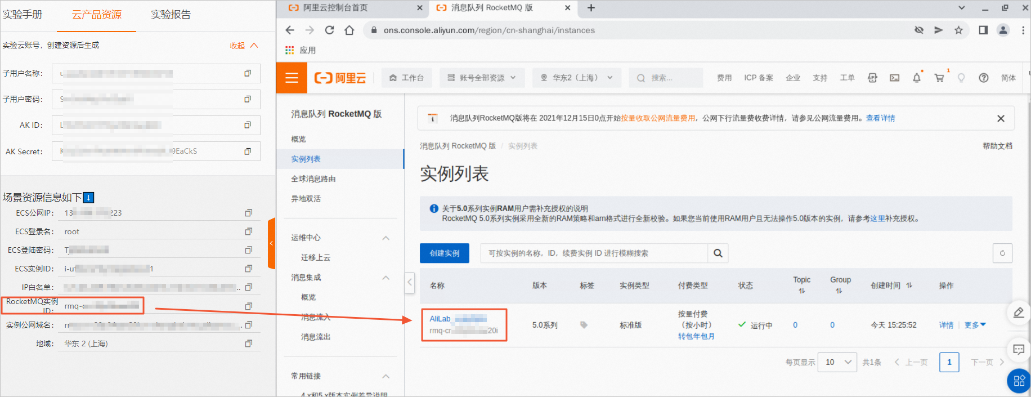Switch to the 实验报告 tab
The width and height of the screenshot is (1031, 397).
pos(171,15)
